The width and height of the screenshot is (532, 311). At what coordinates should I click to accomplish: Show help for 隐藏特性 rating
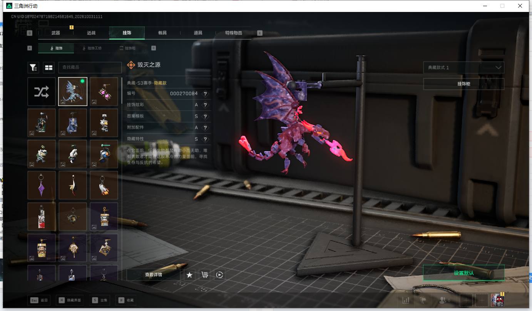(x=205, y=139)
